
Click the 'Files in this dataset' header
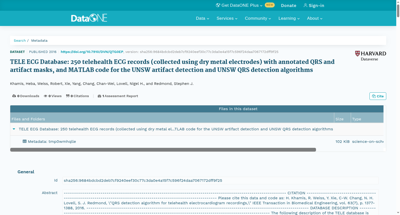(x=238, y=109)
